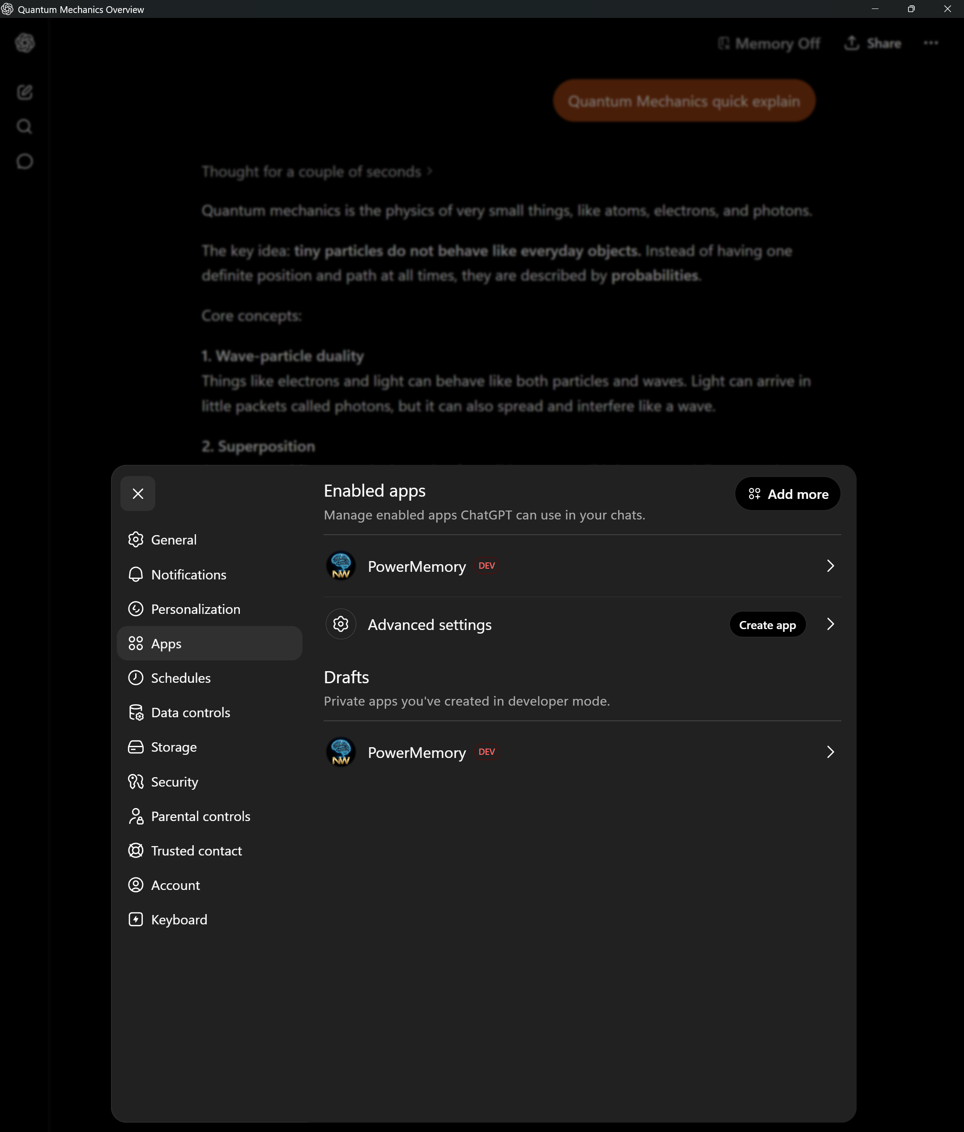Open the General settings section

click(209, 540)
